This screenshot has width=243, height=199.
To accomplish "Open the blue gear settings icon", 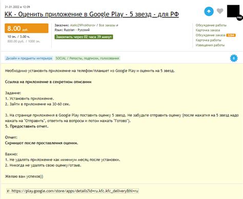I will pyautogui.click(x=234, y=58).
